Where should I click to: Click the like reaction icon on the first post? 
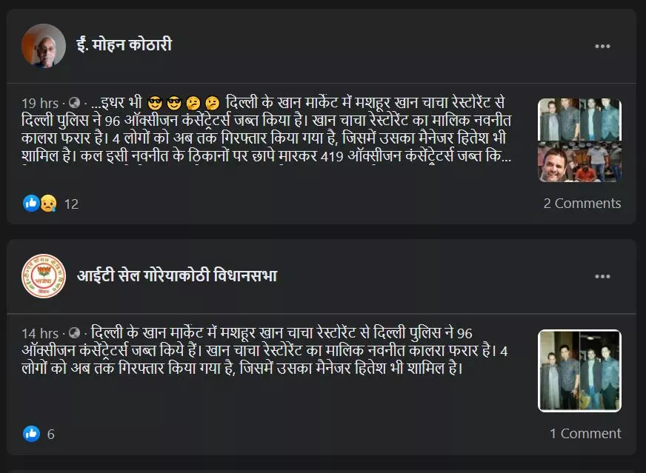[31, 203]
